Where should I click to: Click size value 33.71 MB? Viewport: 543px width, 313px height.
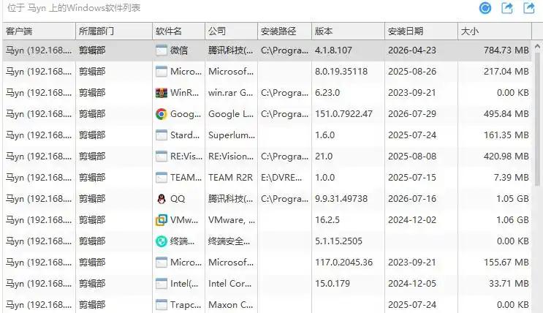509,284
